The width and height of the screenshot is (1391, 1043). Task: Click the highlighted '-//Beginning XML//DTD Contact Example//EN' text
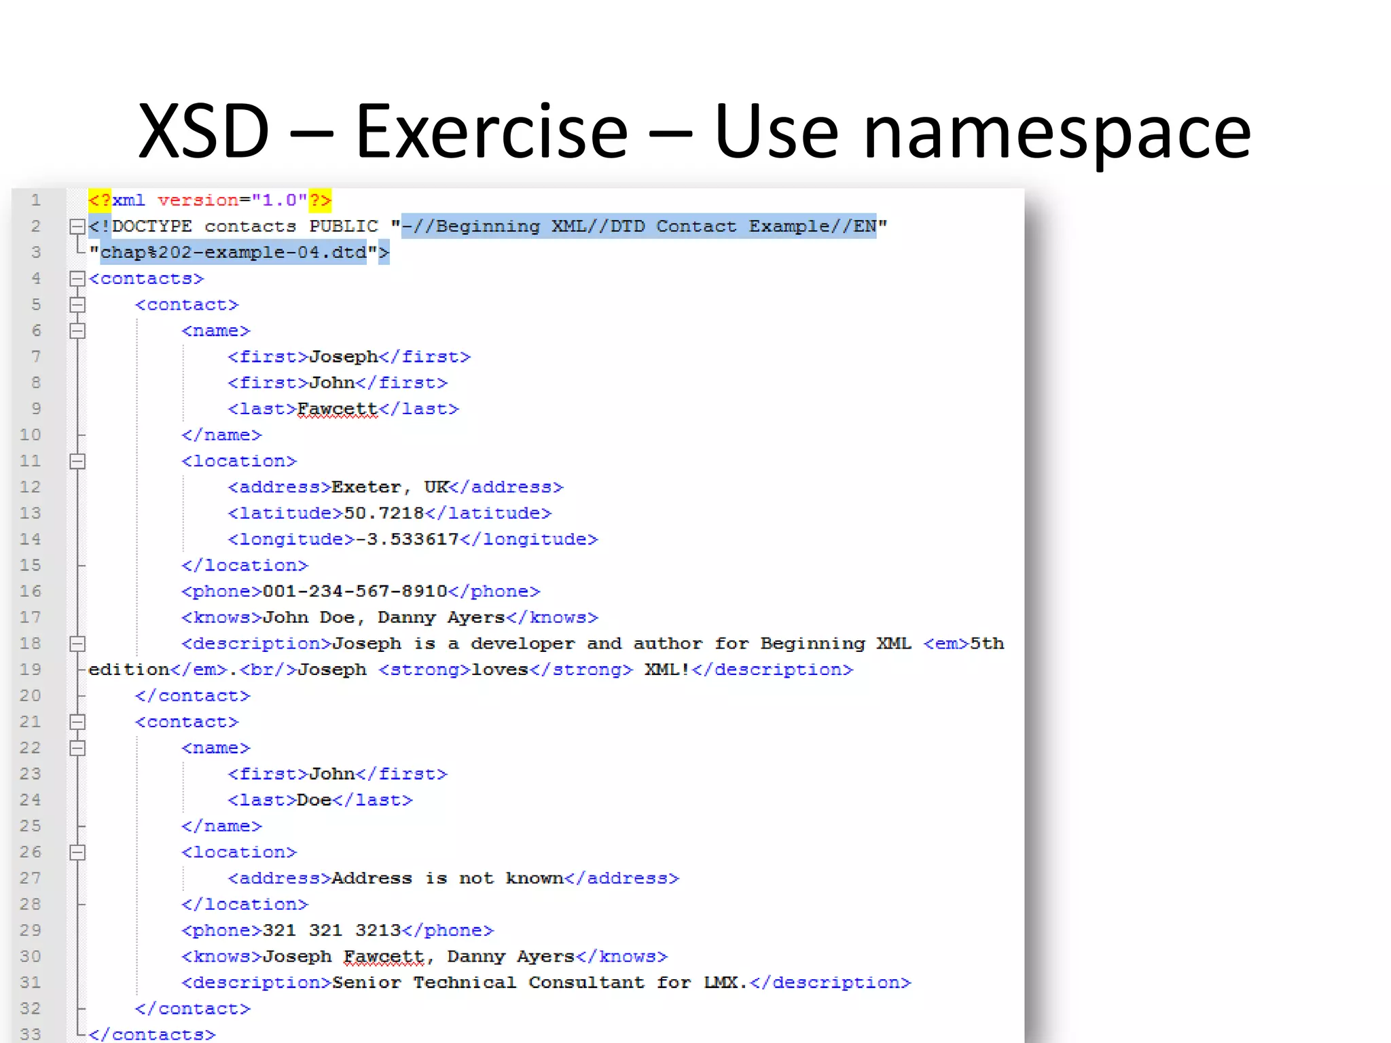point(639,226)
